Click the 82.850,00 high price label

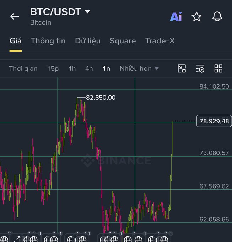point(101,98)
